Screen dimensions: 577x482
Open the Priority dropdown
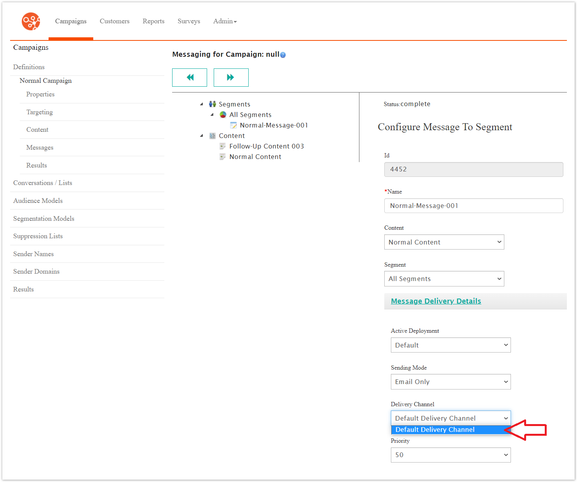click(450, 455)
